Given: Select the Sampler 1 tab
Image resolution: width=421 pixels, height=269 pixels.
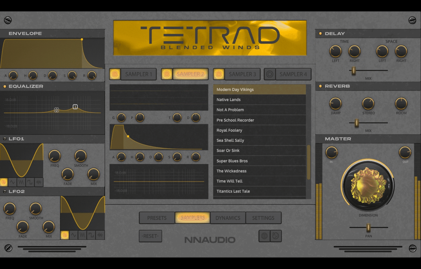Looking at the screenshot, I should click(139, 74).
